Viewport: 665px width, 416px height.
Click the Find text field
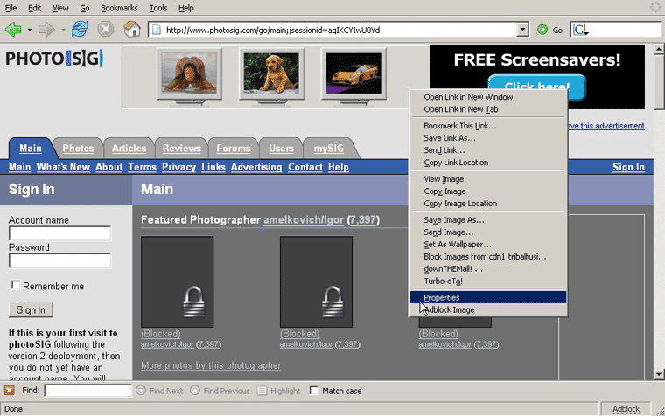(x=87, y=391)
